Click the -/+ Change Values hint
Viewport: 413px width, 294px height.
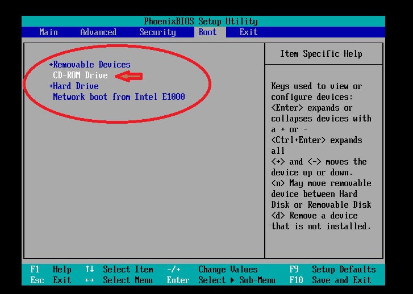pos(212,269)
